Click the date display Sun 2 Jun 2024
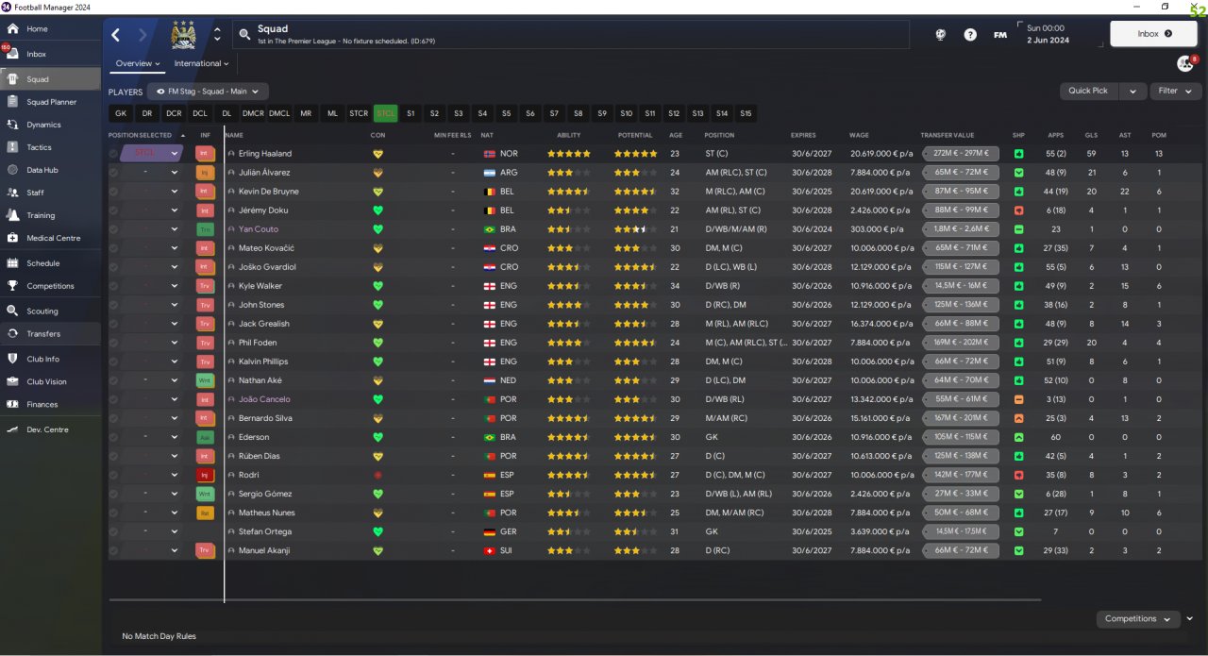Screen dimensions: 1208x656 pyautogui.click(x=1048, y=35)
